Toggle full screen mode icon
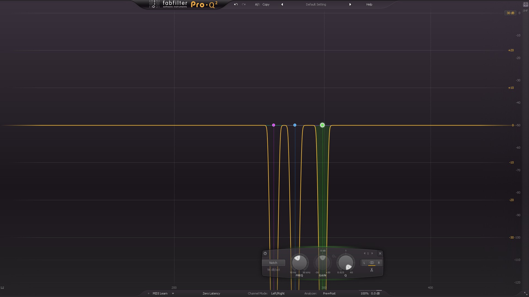The height and width of the screenshot is (297, 529). (x=525, y=4)
